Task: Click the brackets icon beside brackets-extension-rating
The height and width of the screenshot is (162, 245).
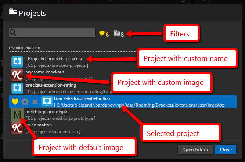Action: pyautogui.click(x=17, y=89)
